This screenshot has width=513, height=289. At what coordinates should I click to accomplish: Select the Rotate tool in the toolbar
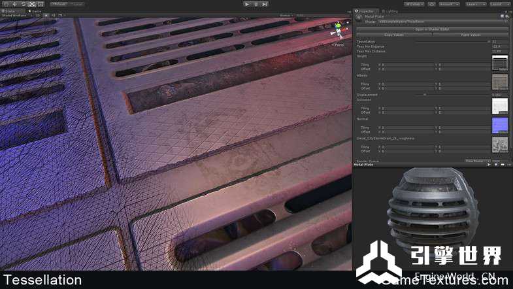coord(24,5)
